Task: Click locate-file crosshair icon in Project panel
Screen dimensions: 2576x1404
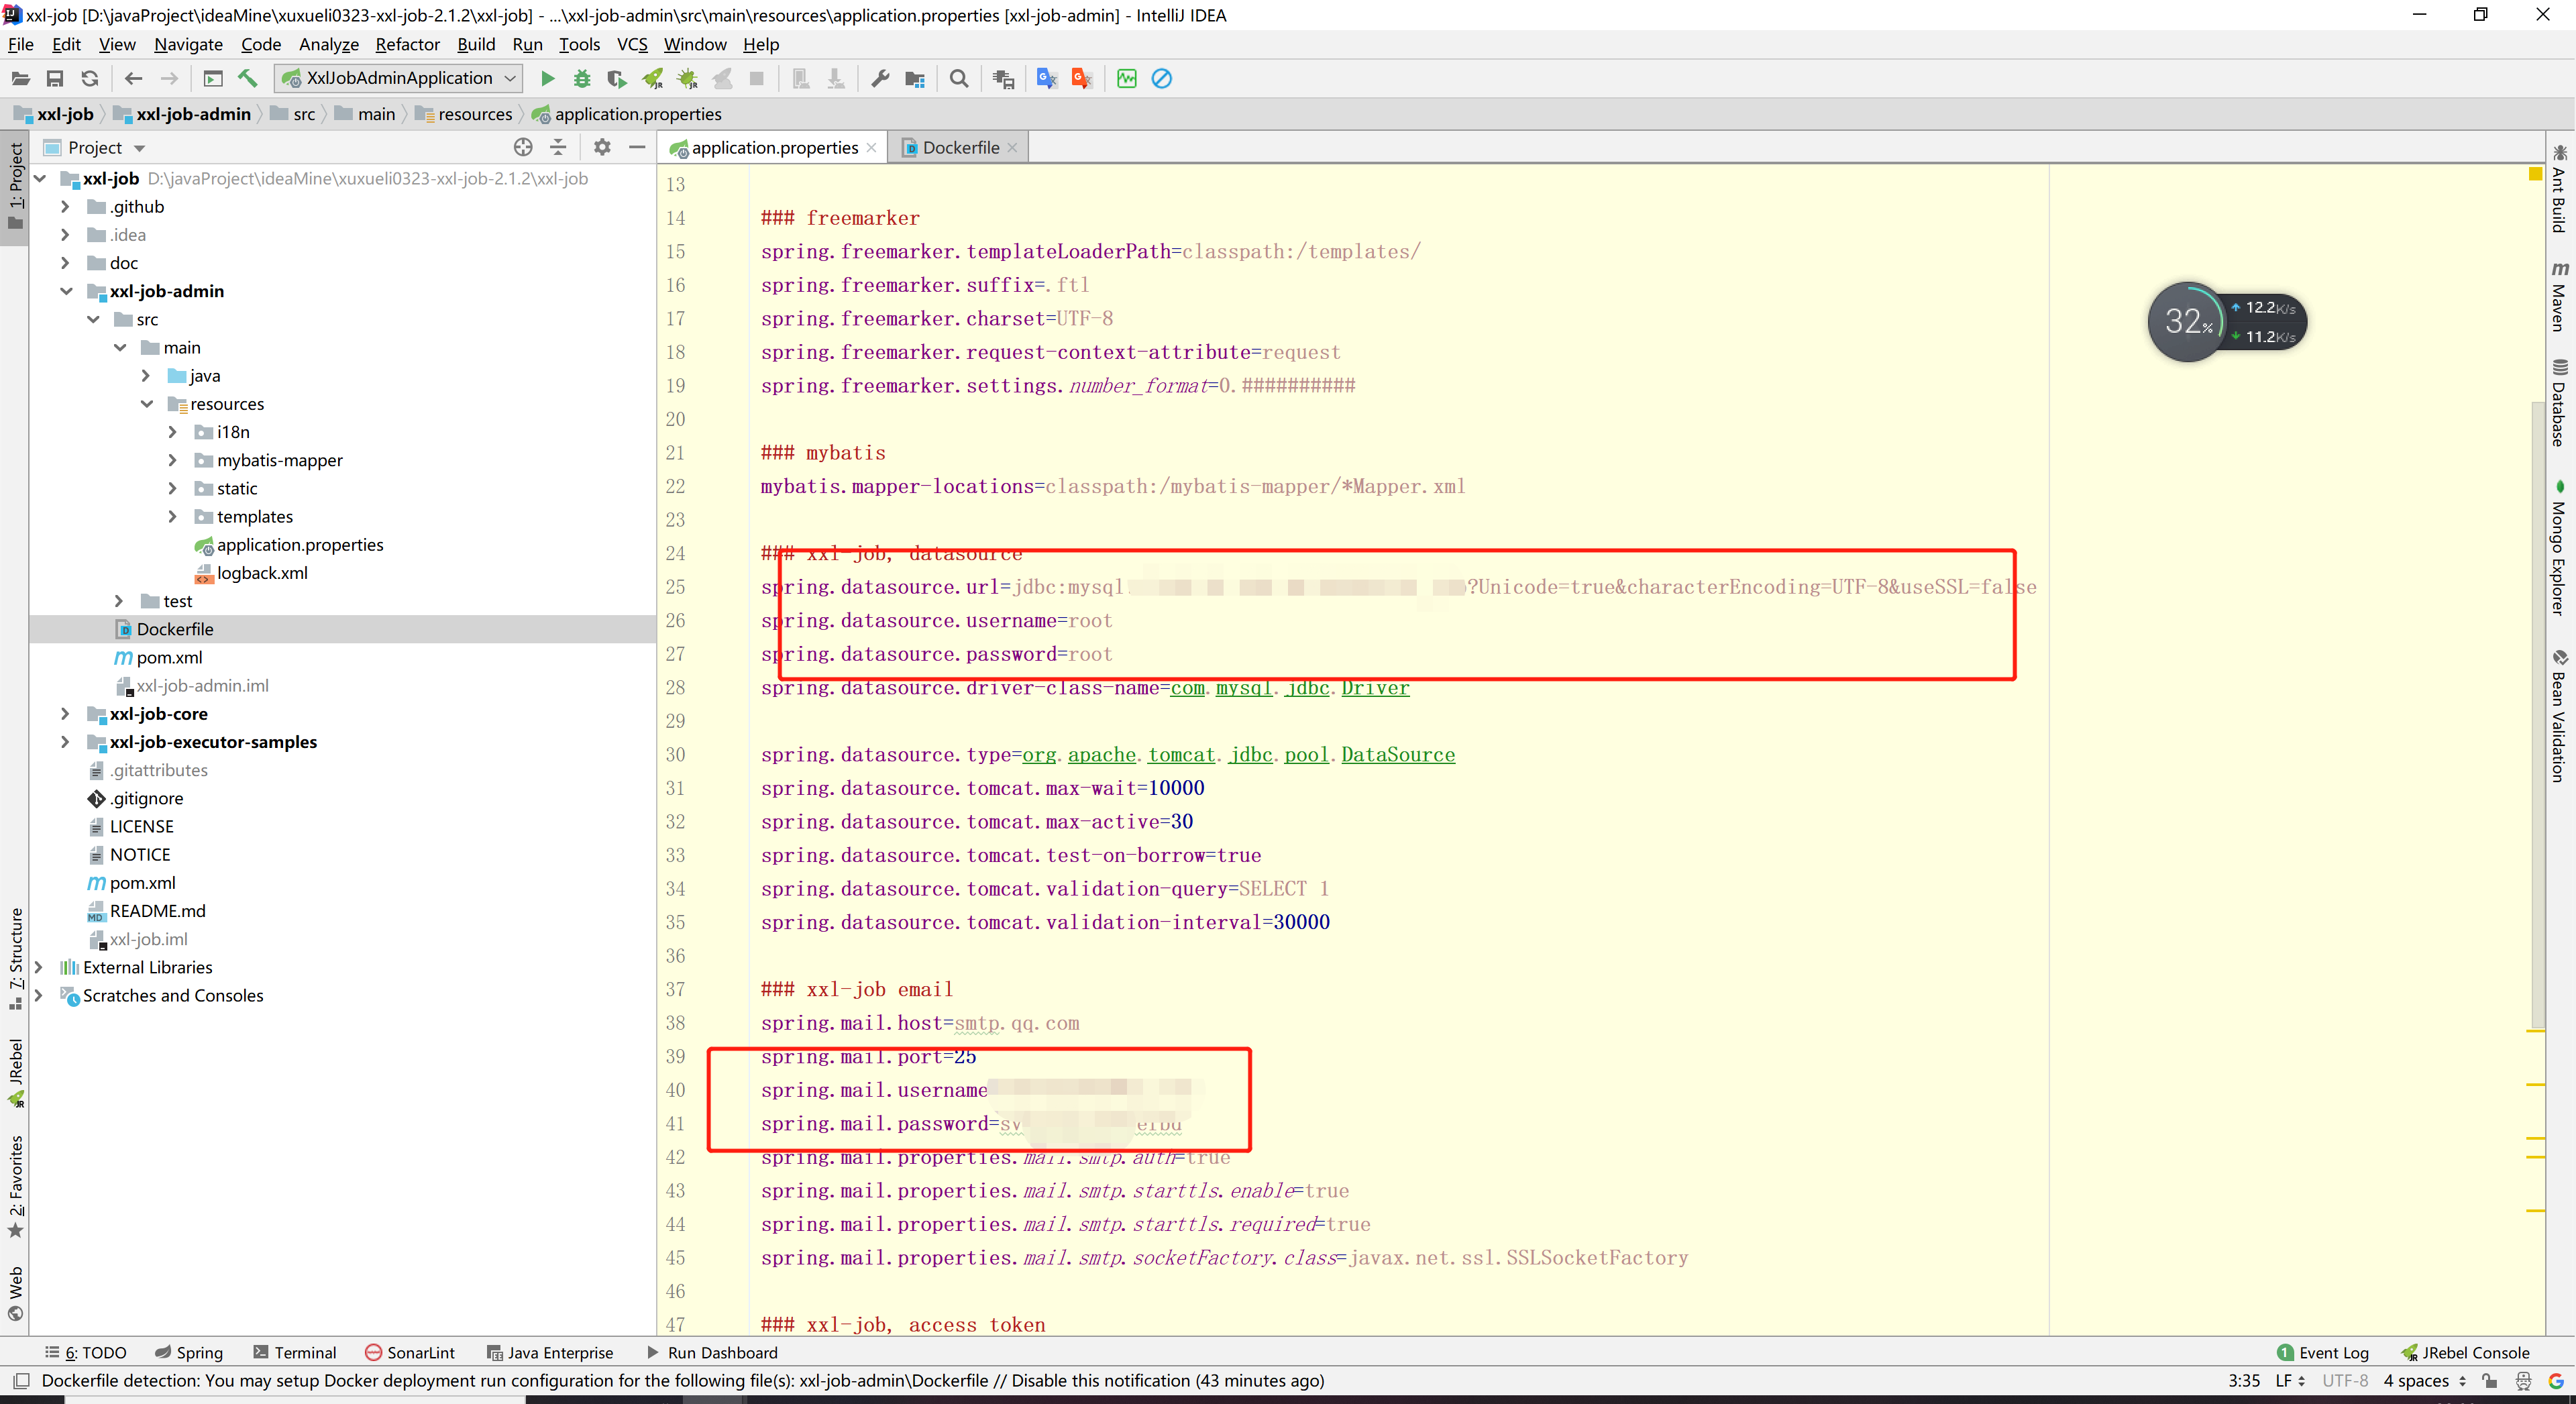Action: click(522, 147)
